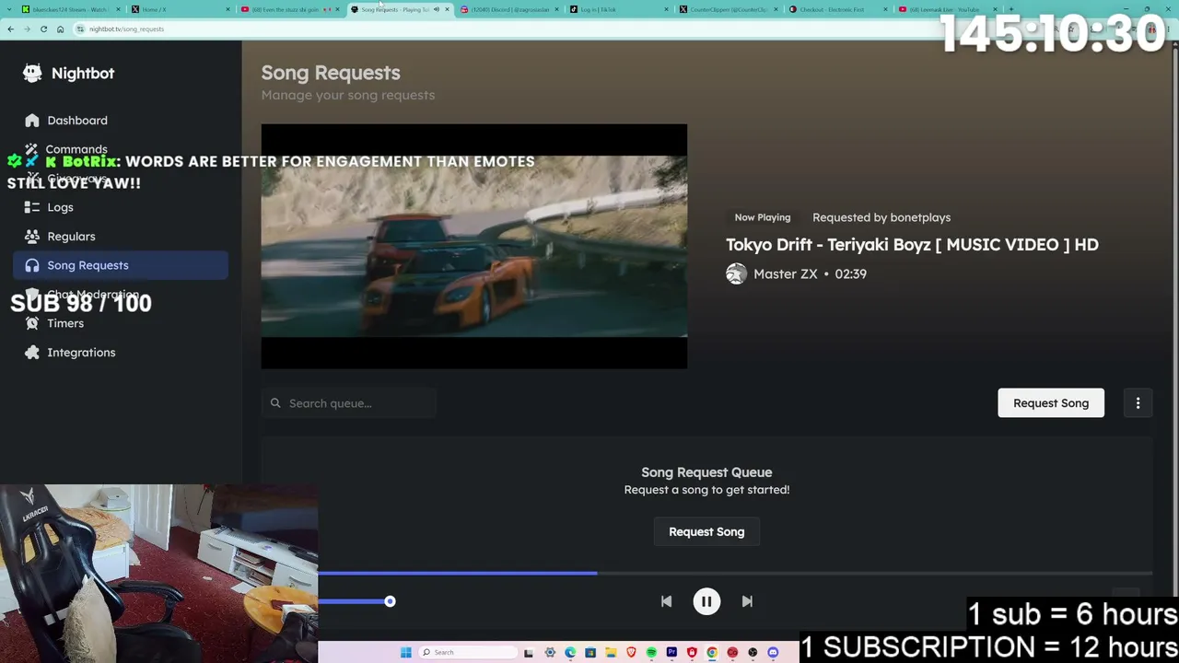Screen dimensions: 1179x663
Task: Skip to the previous song
Action: point(666,601)
